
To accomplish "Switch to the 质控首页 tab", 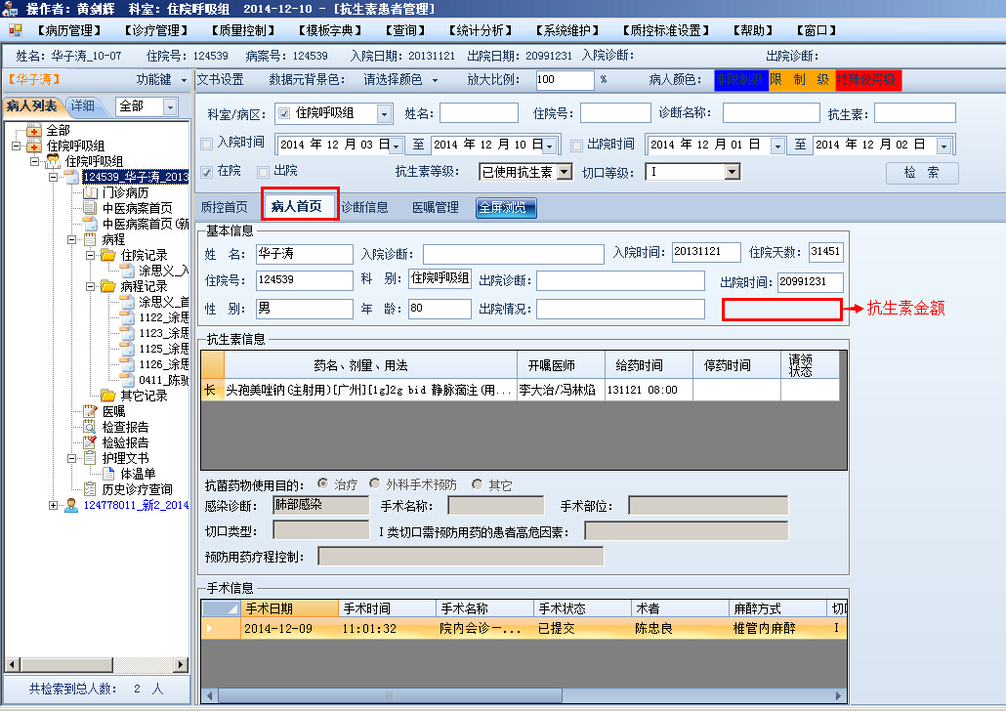I will coord(224,207).
